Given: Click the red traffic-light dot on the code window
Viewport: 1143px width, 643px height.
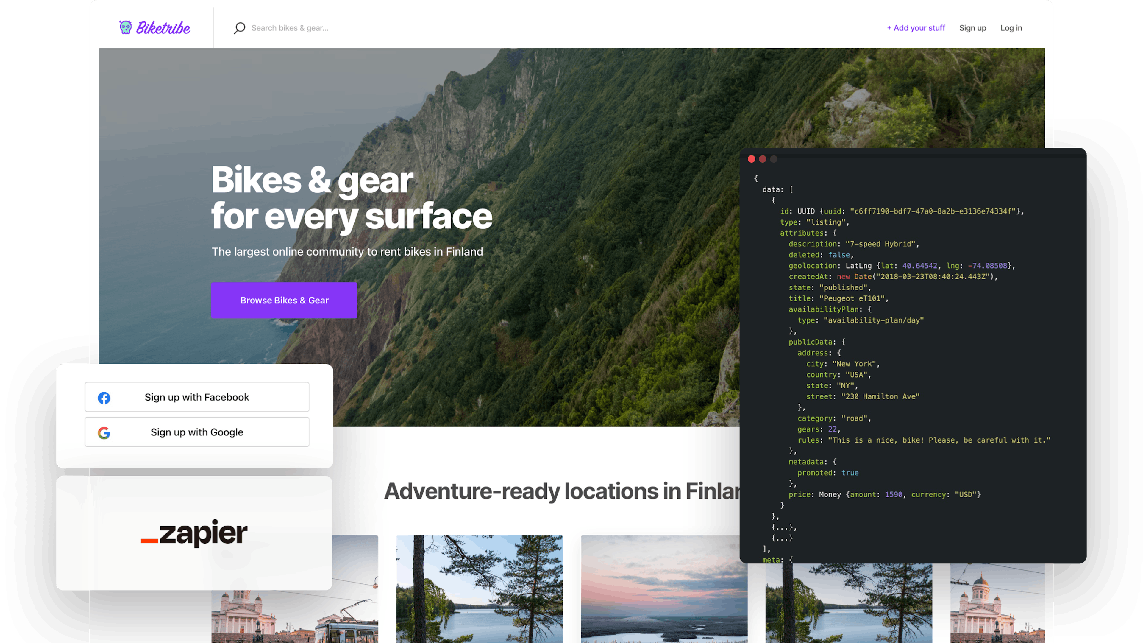Looking at the screenshot, I should click(x=752, y=159).
